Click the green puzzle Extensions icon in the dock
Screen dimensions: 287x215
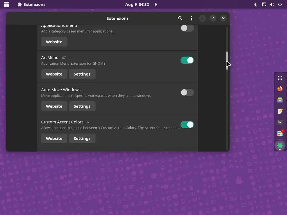(x=280, y=146)
